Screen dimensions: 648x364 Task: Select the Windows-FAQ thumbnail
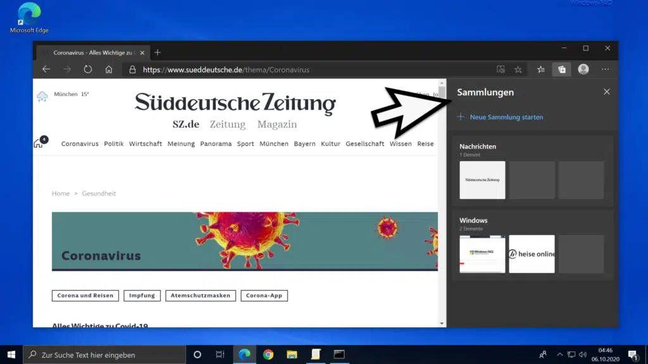point(482,254)
